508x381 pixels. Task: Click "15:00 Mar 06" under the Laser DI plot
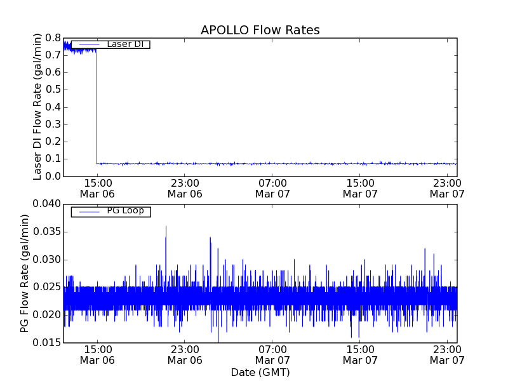tap(97, 189)
